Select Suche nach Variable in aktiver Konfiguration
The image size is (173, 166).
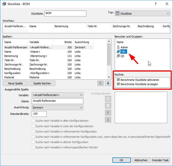click(x=33, y=142)
